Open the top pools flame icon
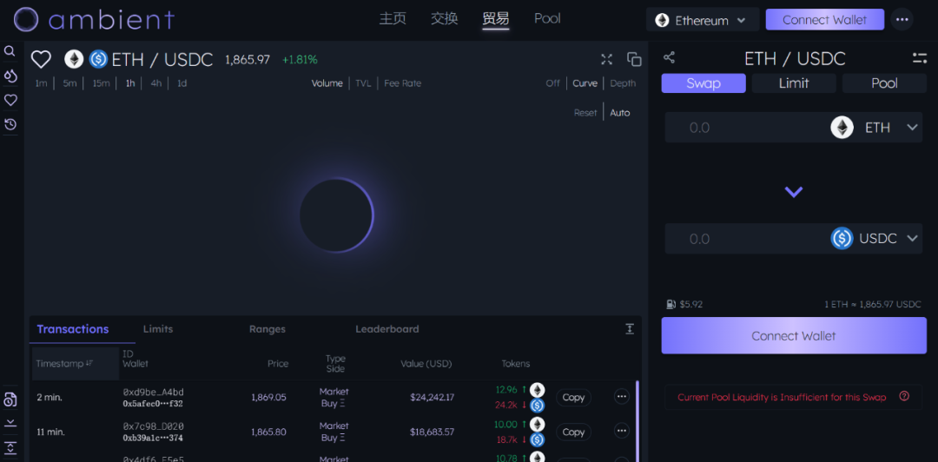The width and height of the screenshot is (938, 462). 10,76
